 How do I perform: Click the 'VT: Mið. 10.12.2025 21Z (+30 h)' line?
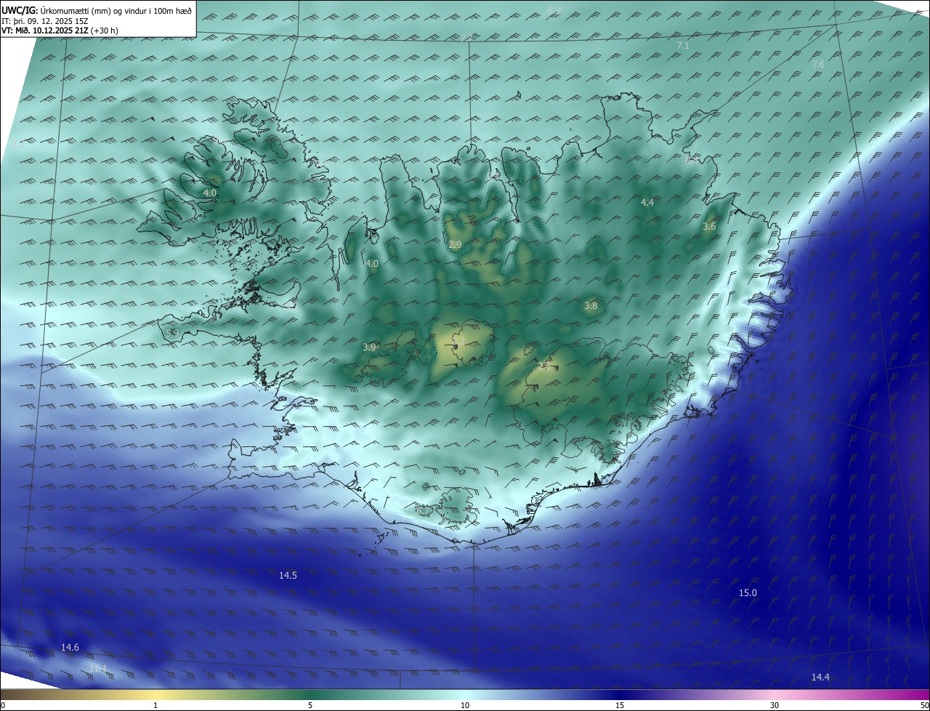(60, 31)
